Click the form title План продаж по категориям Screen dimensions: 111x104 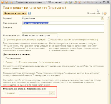pyautogui.click(x=34, y=8)
